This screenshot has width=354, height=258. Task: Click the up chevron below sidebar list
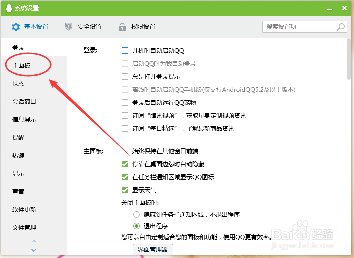pyautogui.click(x=34, y=241)
